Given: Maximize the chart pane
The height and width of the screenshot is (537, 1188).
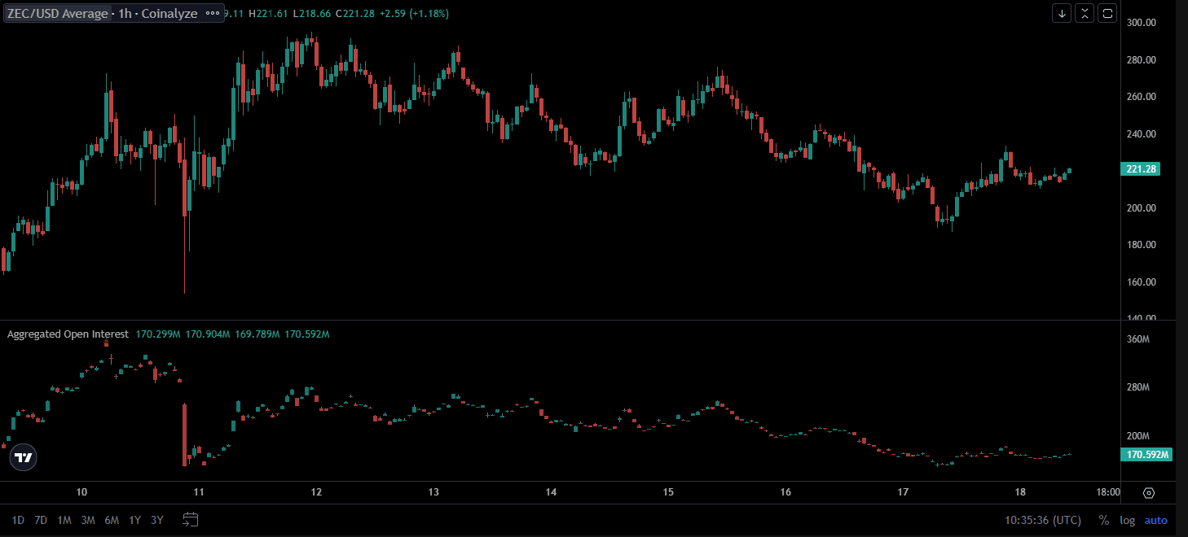Looking at the screenshot, I should tap(1107, 13).
